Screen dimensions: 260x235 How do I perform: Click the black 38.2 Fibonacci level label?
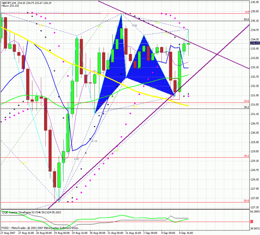coord(246,107)
